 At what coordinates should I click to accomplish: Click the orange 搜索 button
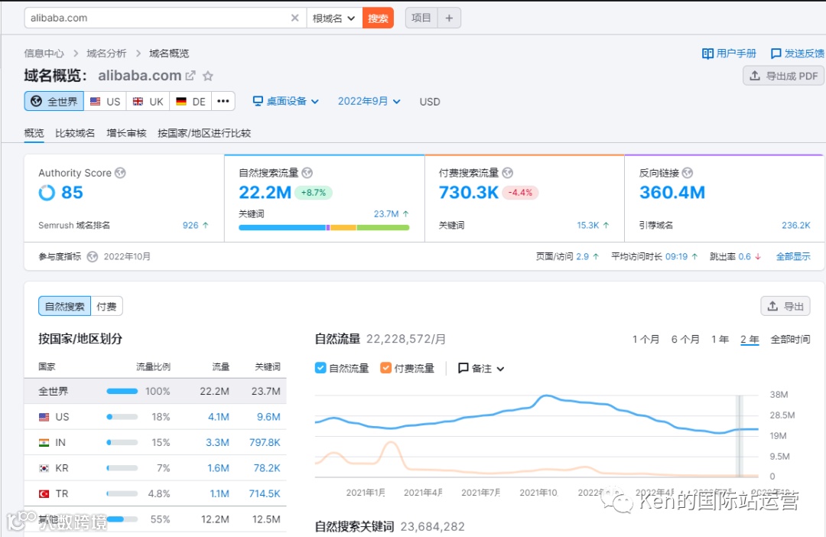point(378,18)
